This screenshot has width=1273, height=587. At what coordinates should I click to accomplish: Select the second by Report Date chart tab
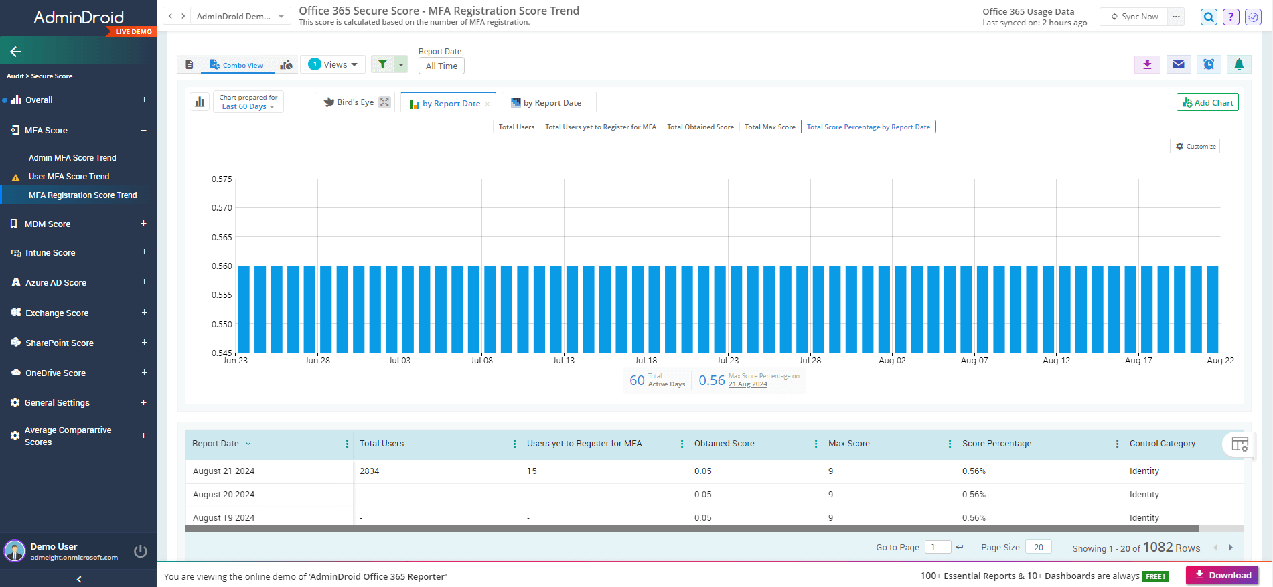[x=548, y=102]
